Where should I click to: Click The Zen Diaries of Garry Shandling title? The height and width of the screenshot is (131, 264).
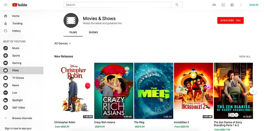[x=228, y=124]
